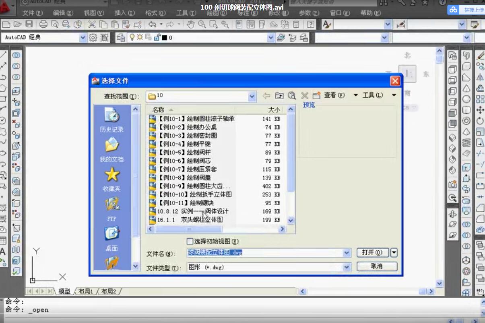Image resolution: width=485 pixels, height=323 pixels.
Task: Open the 收藏夹 star shortcut
Action: point(111,179)
